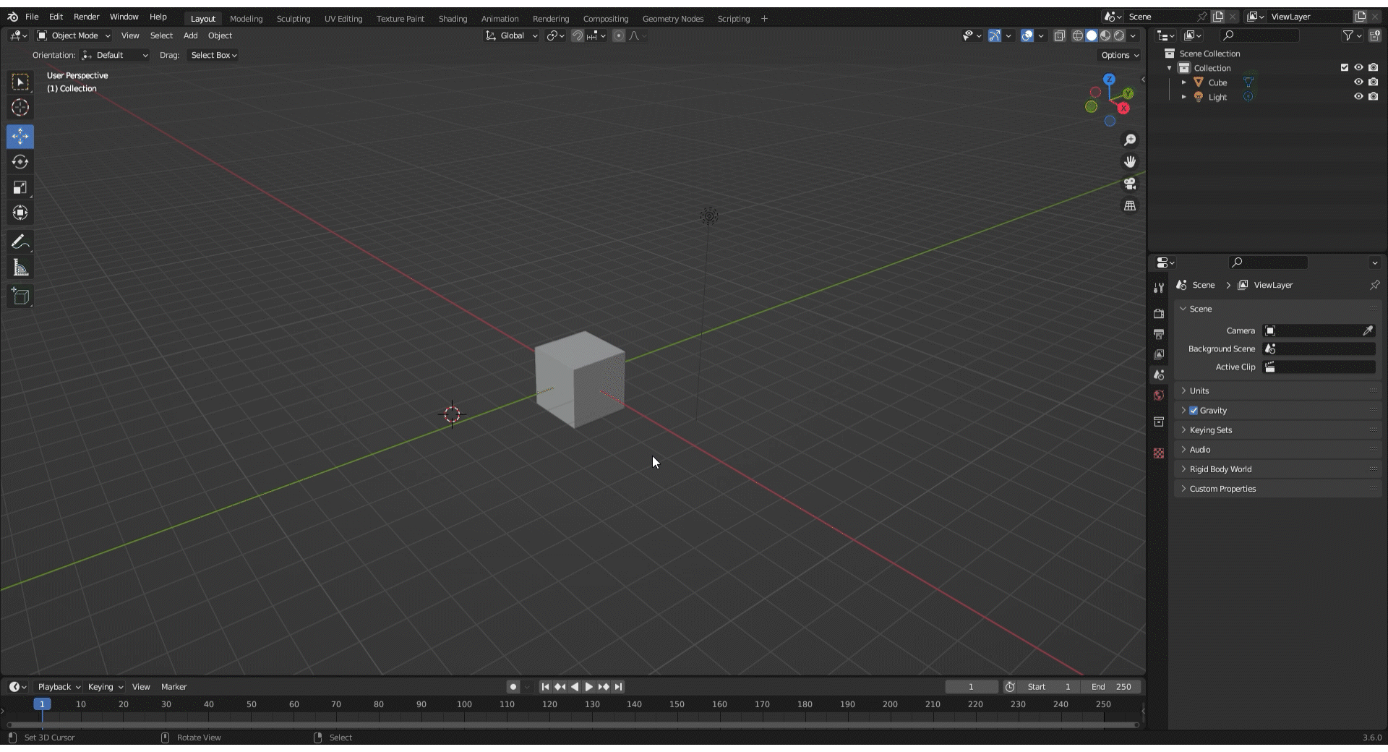
Task: Switch to orthographic view with grid icon
Action: (x=1130, y=206)
